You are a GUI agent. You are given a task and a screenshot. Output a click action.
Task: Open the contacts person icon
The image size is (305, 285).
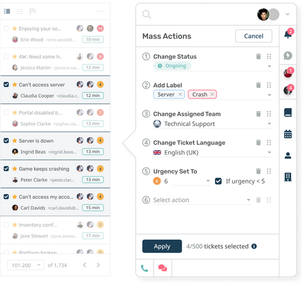point(288,155)
